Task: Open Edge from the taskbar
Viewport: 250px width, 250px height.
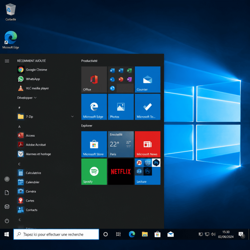Action: pos(132,234)
